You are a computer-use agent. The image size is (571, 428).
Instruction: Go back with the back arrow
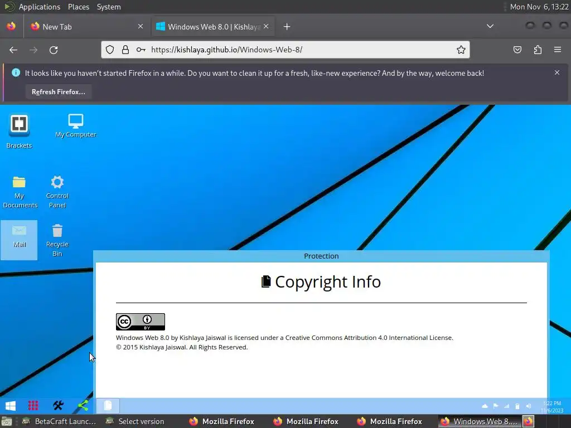pyautogui.click(x=13, y=50)
